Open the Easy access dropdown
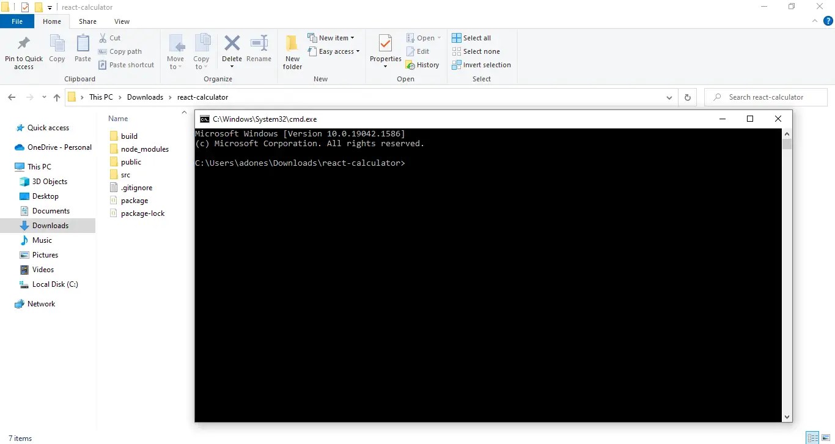The width and height of the screenshot is (835, 444). 333,51
